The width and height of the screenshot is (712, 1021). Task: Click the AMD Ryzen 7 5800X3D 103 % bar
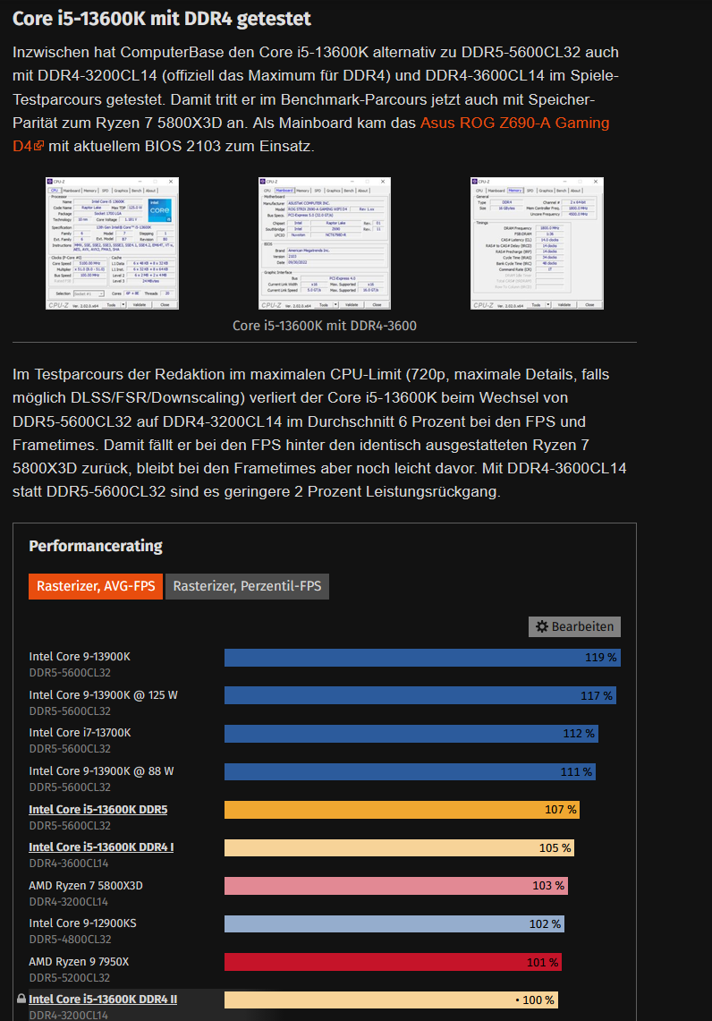click(396, 886)
